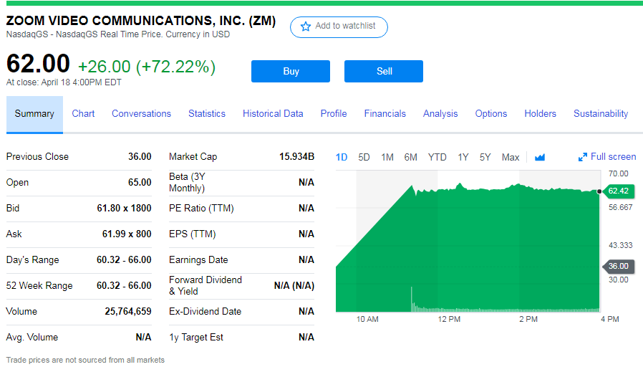The width and height of the screenshot is (643, 372).
Task: Click the NasdaqGS Real Time Price subtitle
Action: coord(118,34)
